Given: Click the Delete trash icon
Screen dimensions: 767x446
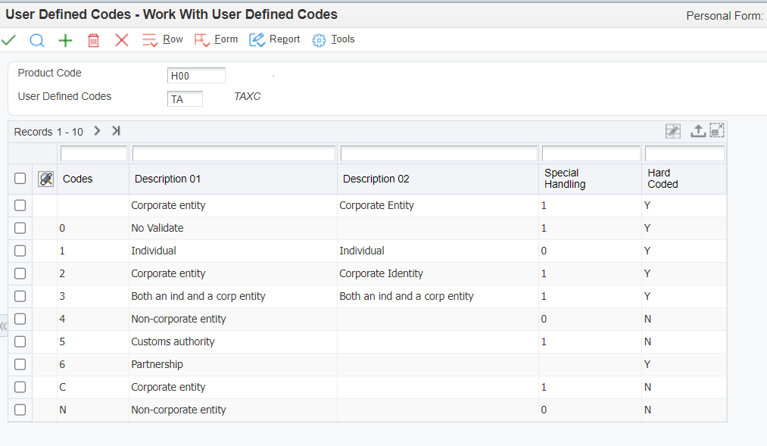Looking at the screenshot, I should (93, 39).
